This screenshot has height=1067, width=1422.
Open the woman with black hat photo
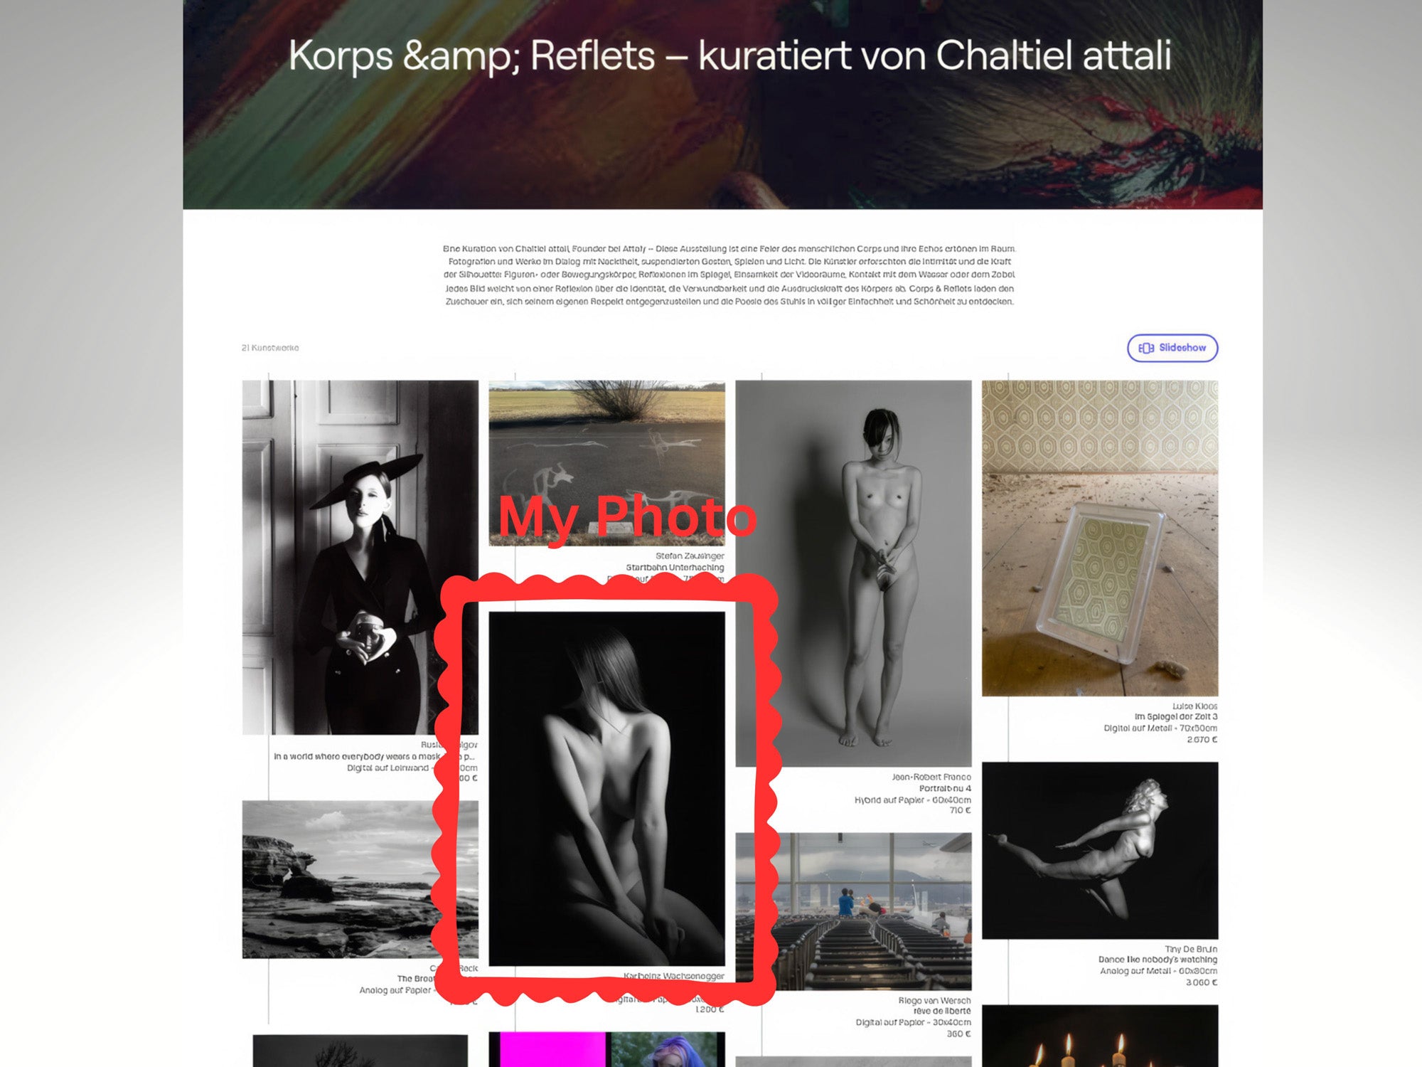tap(360, 557)
